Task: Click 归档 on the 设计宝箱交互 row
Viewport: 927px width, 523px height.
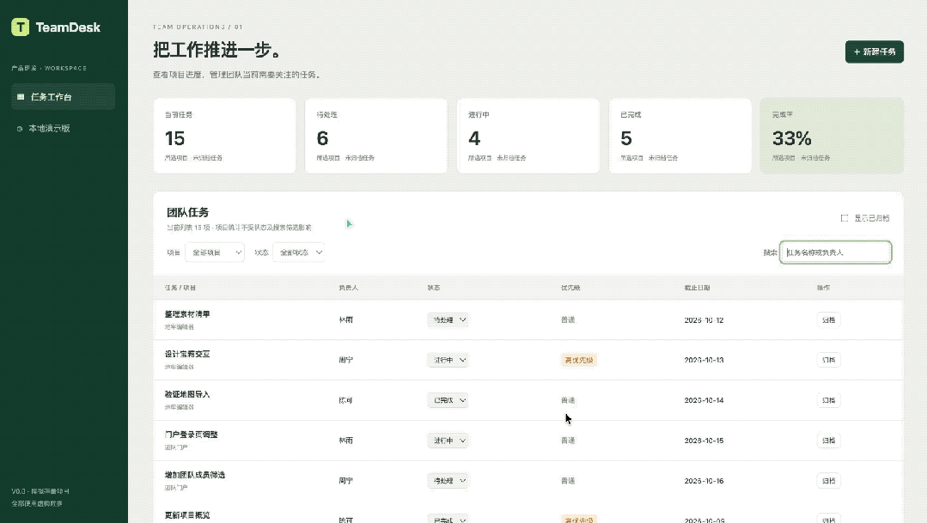Action: pyautogui.click(x=828, y=360)
